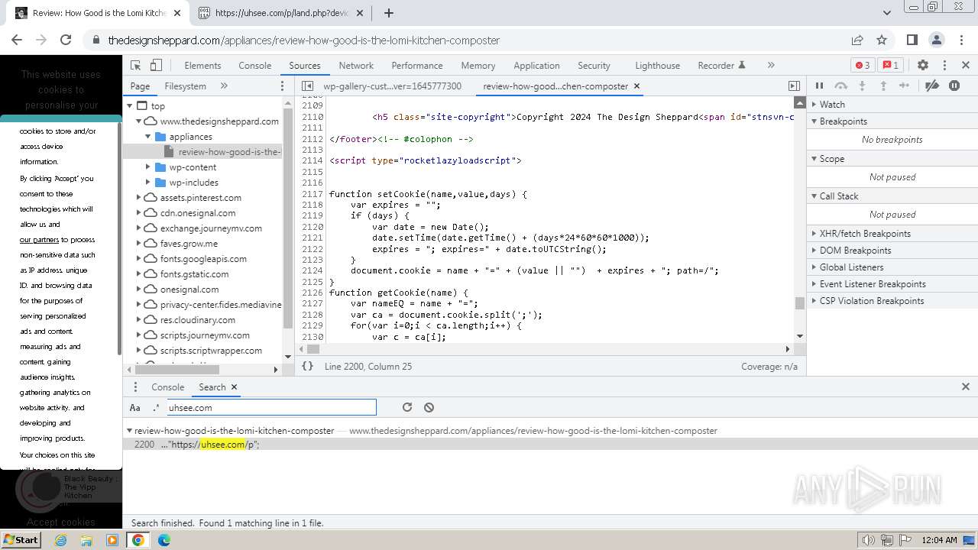
Task: Click the inspect element picker icon
Action: pos(135,66)
